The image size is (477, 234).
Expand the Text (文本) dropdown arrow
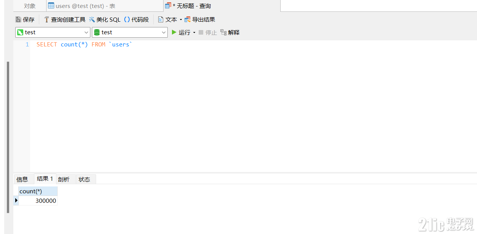click(181, 20)
